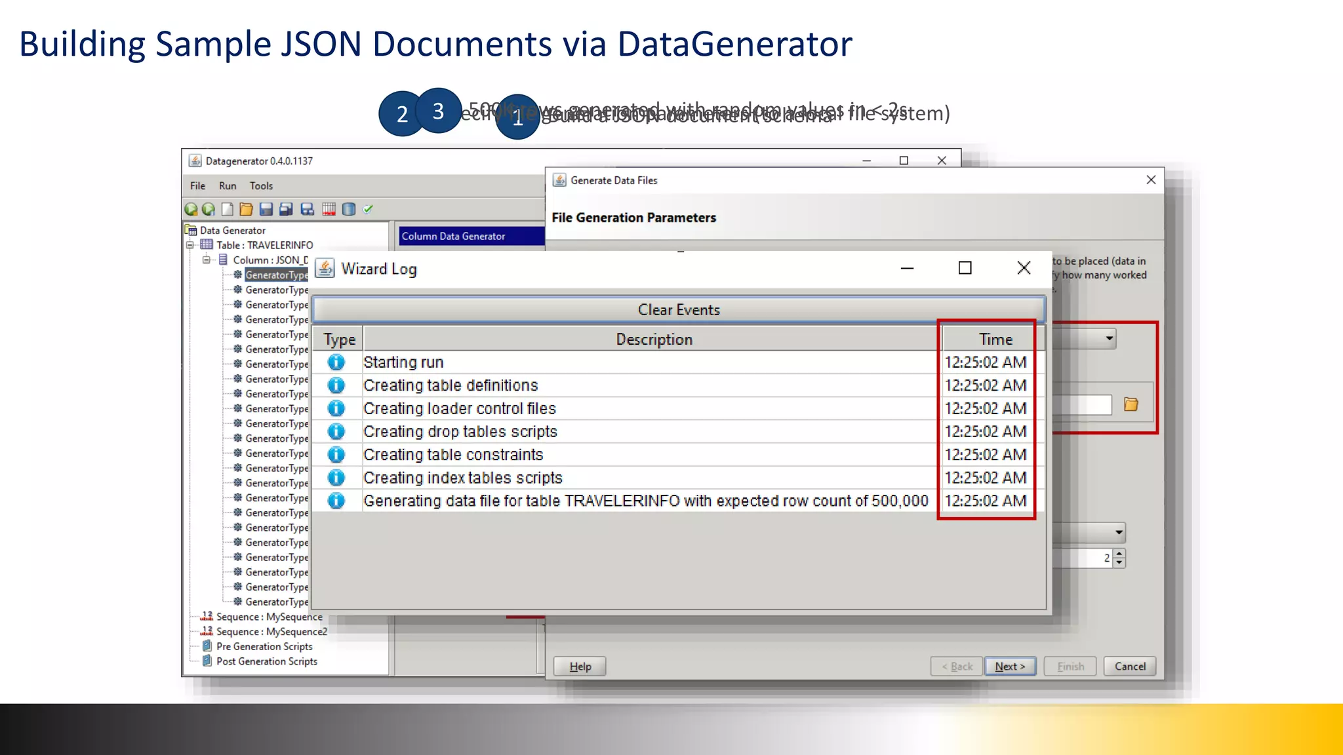Click the Help button
1343x755 pixels.
coord(580,667)
